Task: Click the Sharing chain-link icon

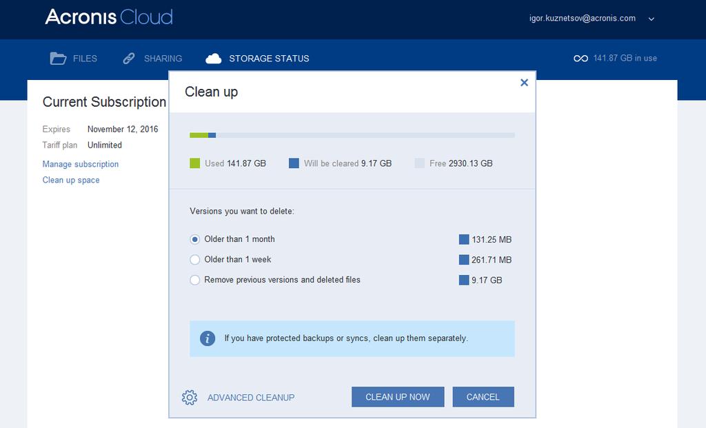Action: pos(129,59)
